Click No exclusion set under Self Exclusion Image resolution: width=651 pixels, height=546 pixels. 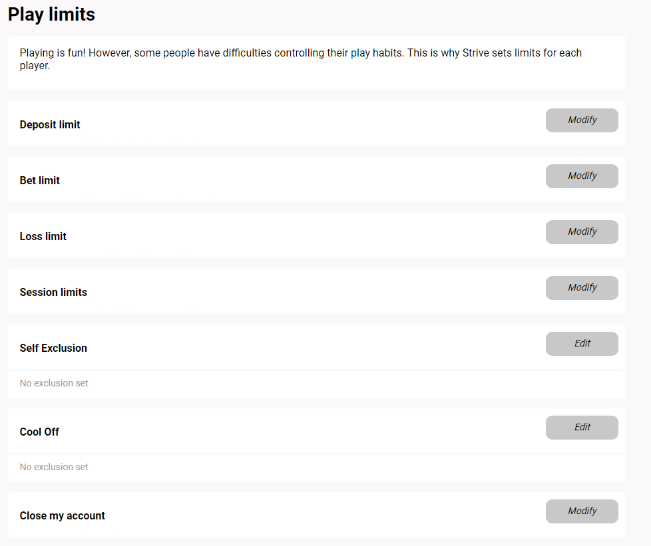[x=53, y=383]
